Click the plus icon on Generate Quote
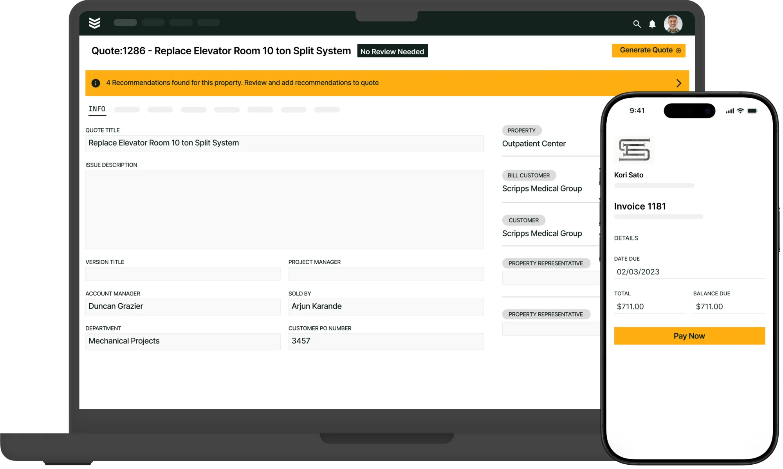This screenshot has width=783, height=469. pyautogui.click(x=678, y=50)
